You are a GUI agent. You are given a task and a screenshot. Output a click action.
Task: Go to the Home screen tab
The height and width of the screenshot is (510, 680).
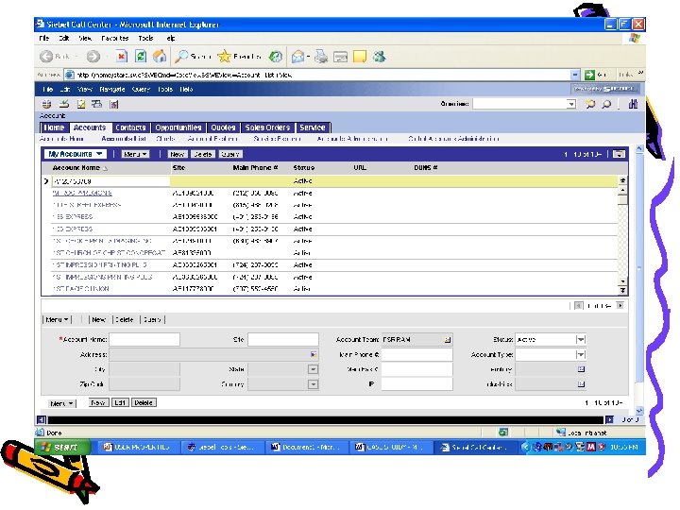[x=54, y=127]
